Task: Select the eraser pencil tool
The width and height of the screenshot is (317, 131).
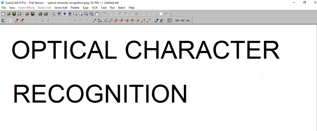Action: (22, 21)
